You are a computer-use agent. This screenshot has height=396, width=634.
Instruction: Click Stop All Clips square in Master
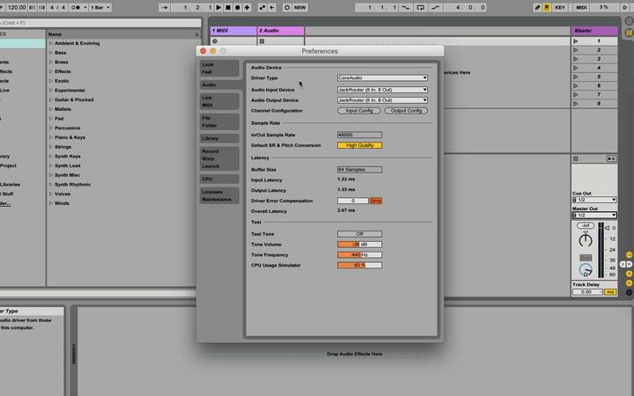(576, 158)
